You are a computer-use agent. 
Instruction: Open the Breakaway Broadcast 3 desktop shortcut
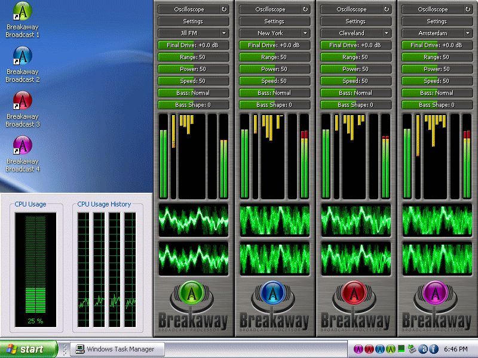point(23,109)
